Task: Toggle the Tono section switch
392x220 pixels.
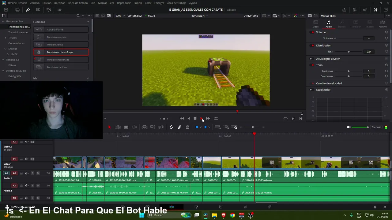Action: click(312, 65)
